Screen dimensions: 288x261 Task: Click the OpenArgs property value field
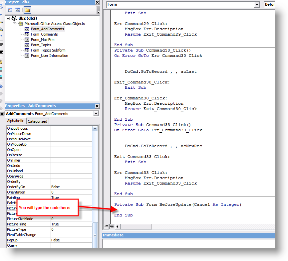coord(72,176)
